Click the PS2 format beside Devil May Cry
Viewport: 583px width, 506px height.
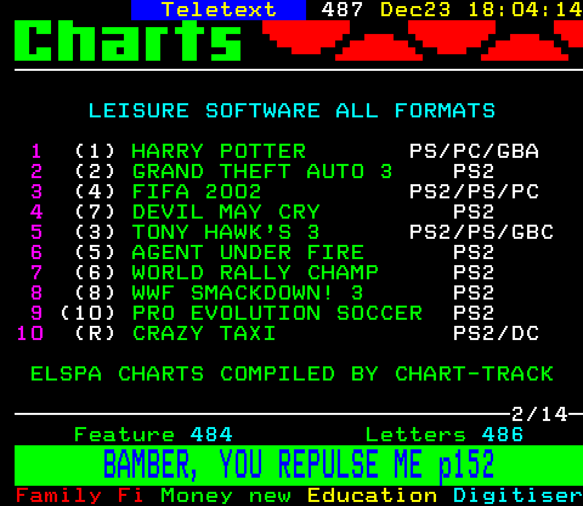[x=474, y=212]
